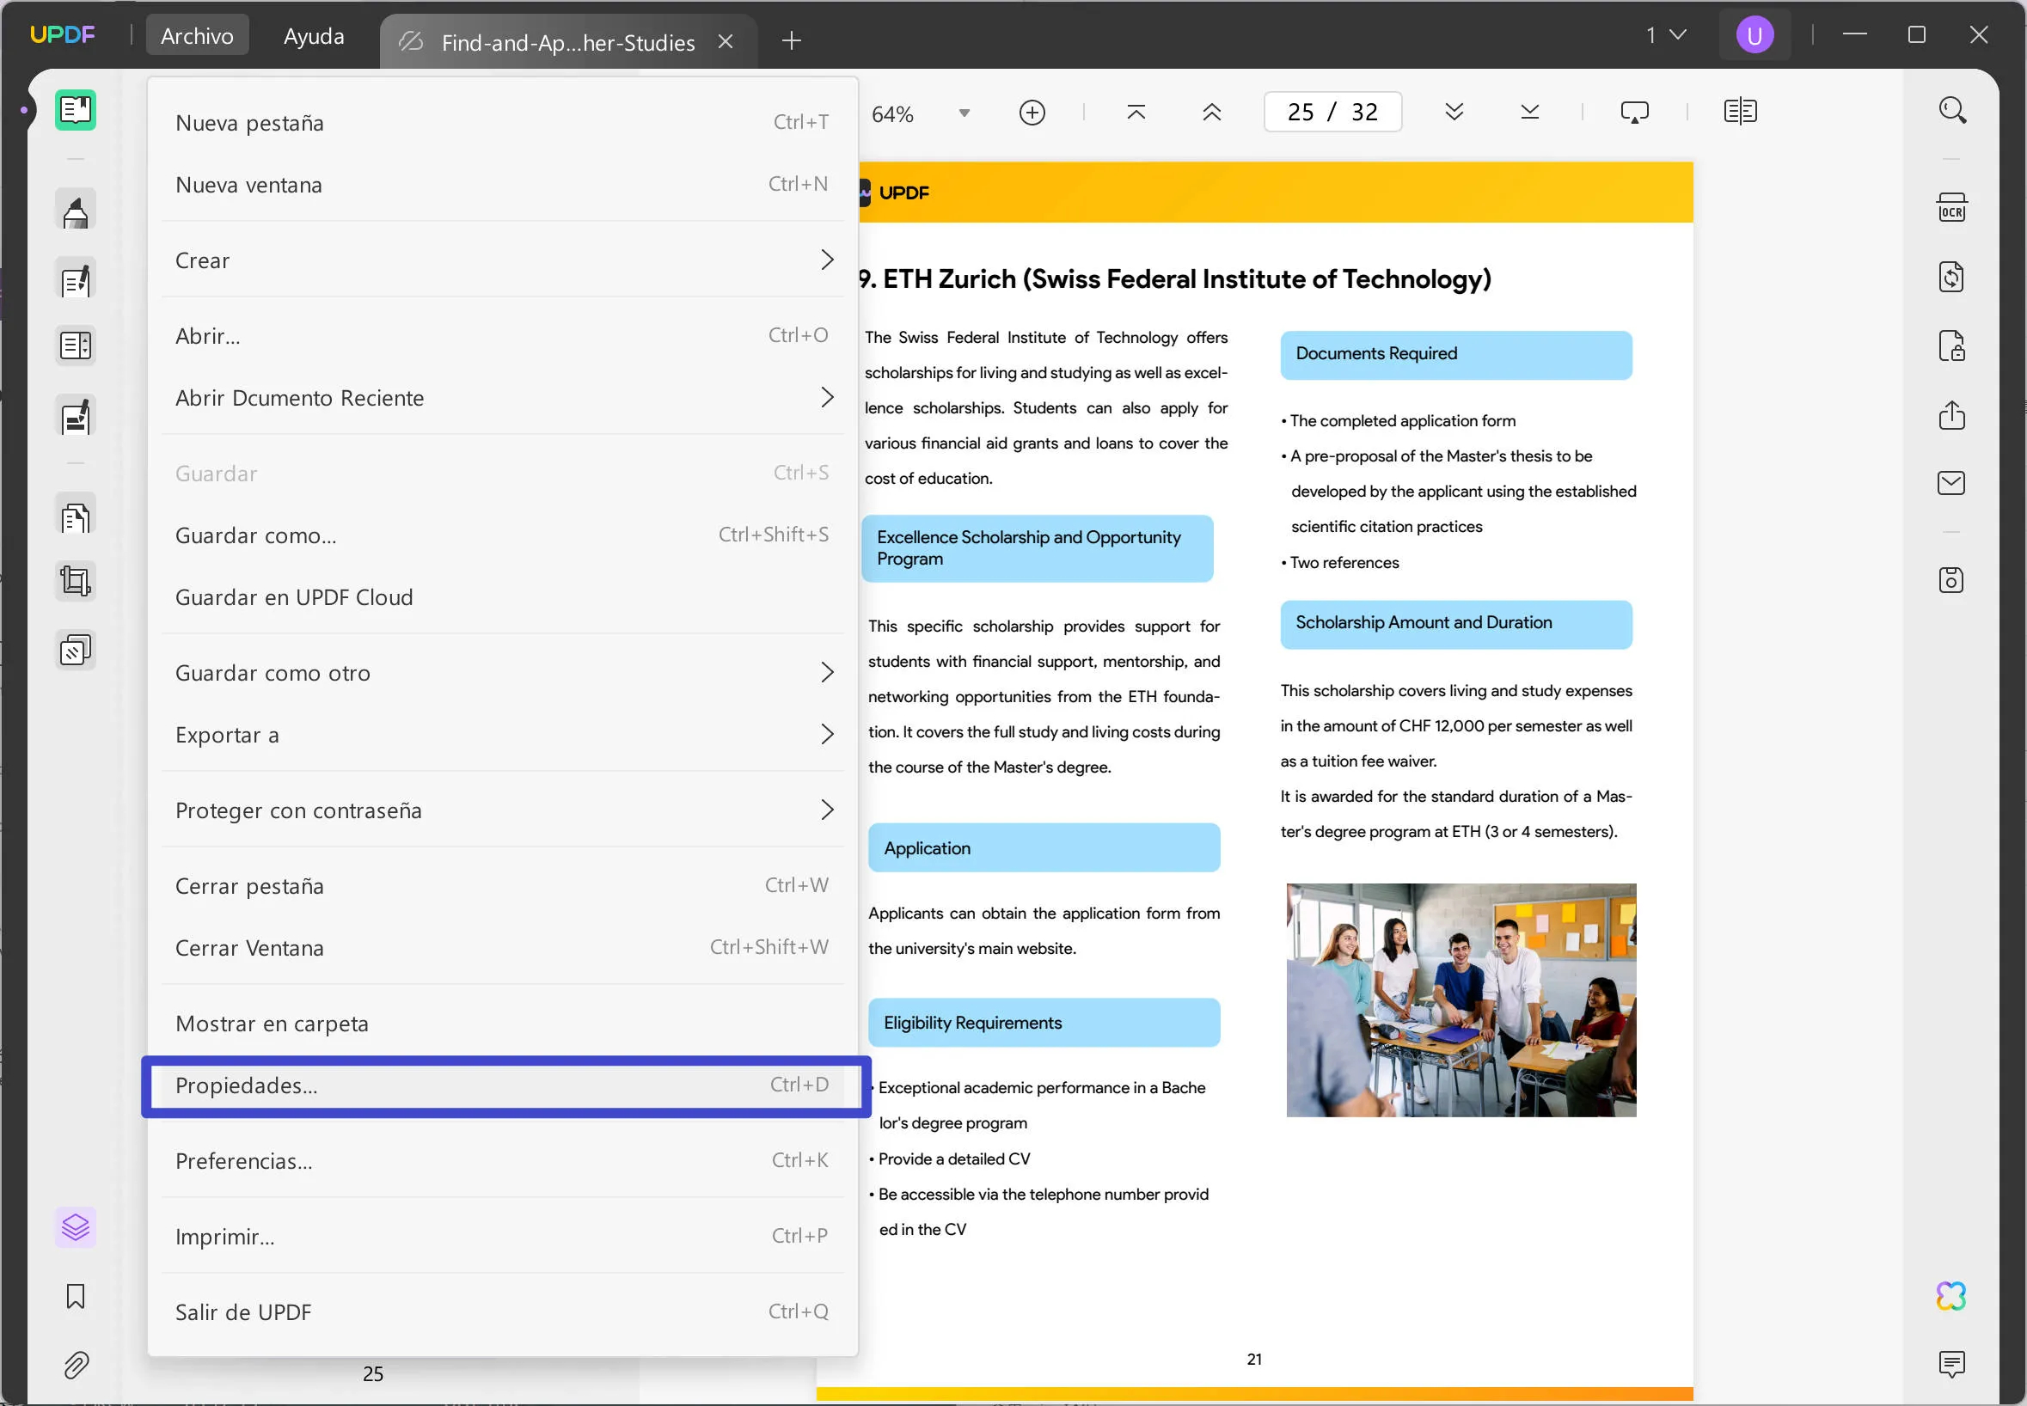Open the Search magnifier icon
The height and width of the screenshot is (1406, 2027).
(x=1952, y=111)
